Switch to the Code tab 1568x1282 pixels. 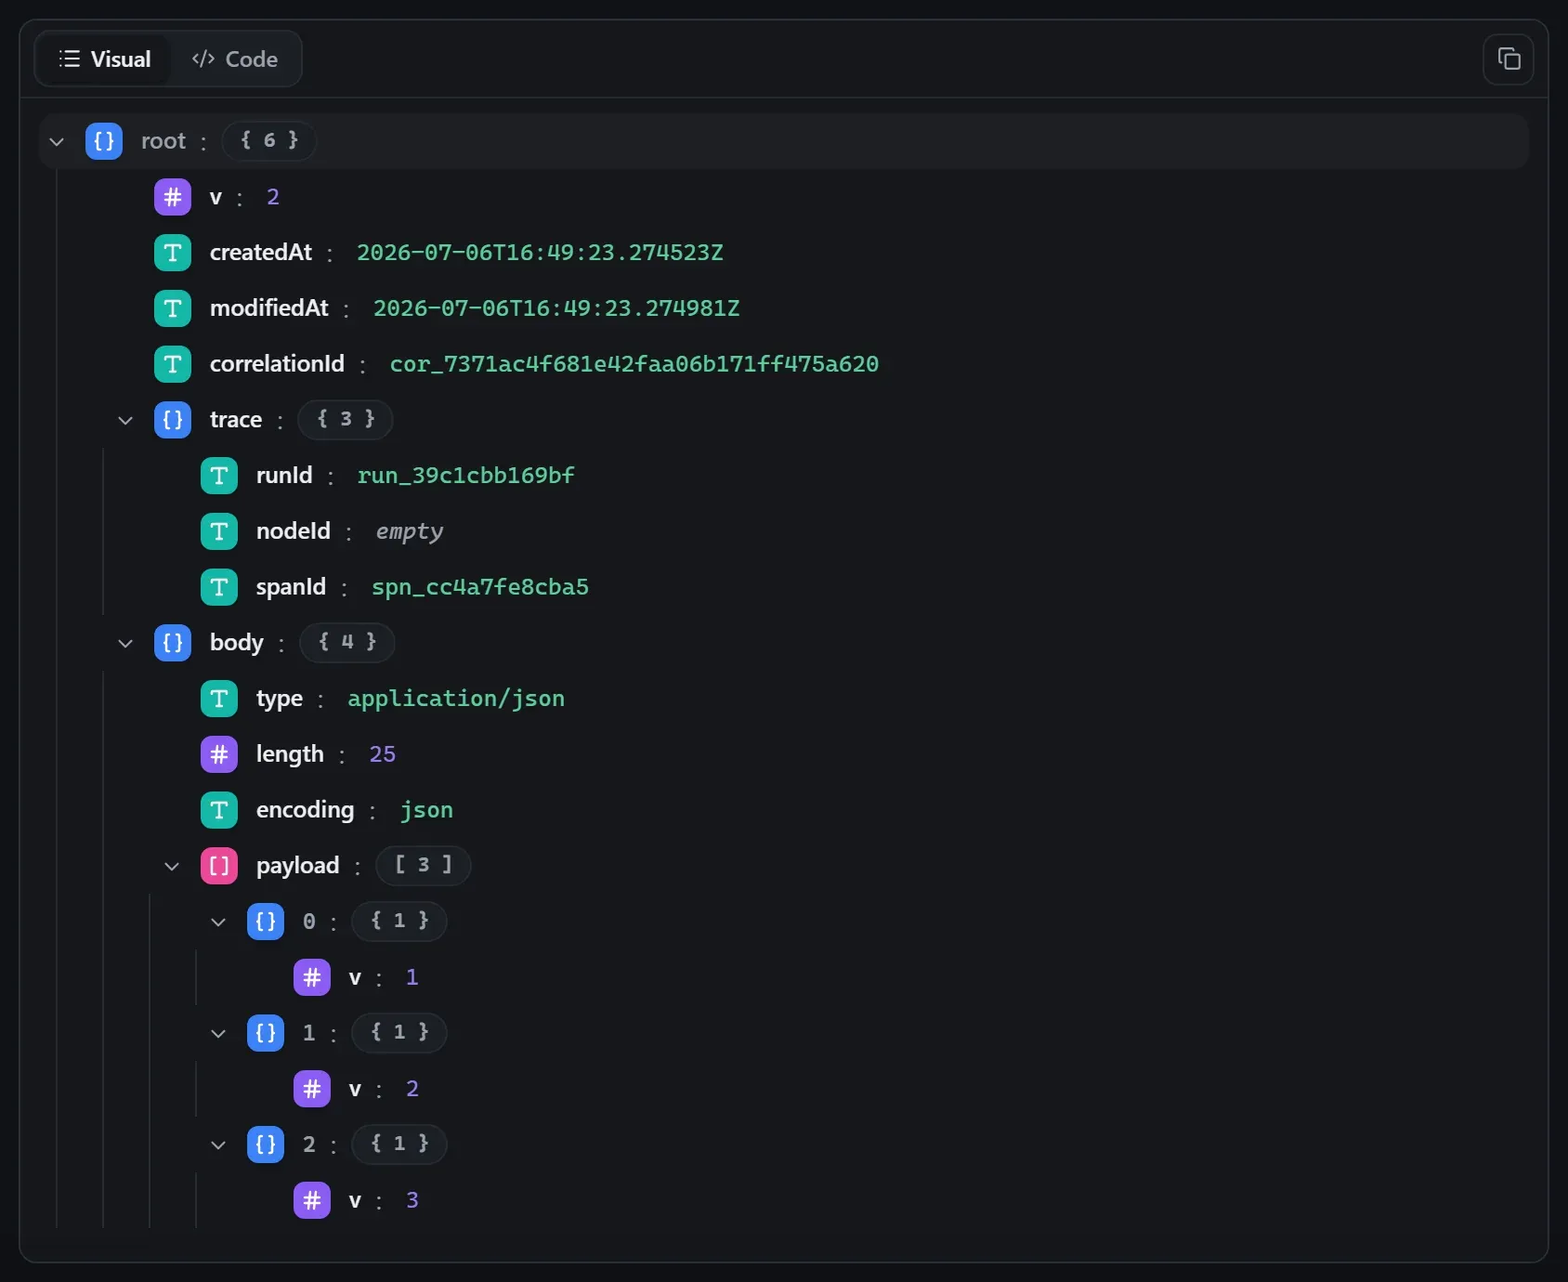tap(234, 59)
